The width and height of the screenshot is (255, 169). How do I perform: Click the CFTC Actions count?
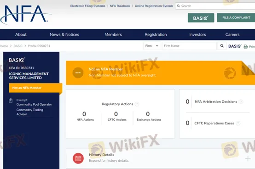click(116, 114)
